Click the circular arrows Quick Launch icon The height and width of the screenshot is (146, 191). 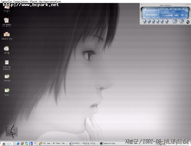27,144
